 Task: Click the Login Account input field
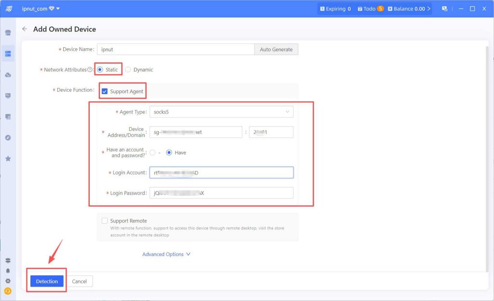click(x=221, y=172)
